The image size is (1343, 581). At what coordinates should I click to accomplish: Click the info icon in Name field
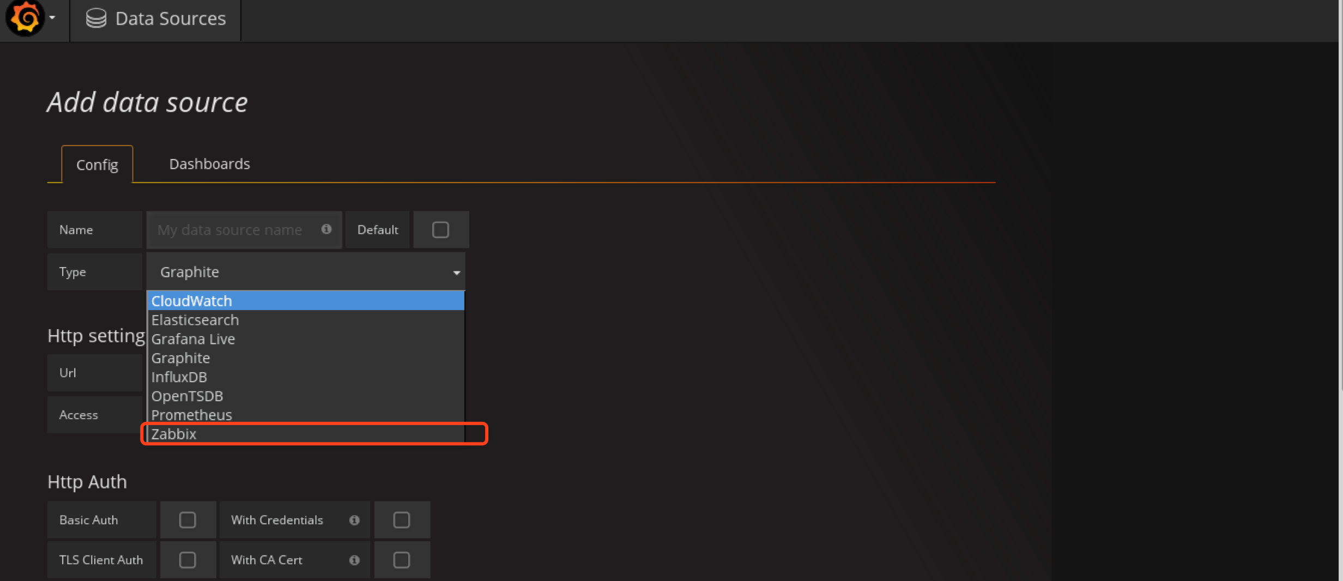pyautogui.click(x=326, y=229)
